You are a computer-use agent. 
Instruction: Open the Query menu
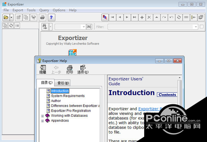point(44,10)
